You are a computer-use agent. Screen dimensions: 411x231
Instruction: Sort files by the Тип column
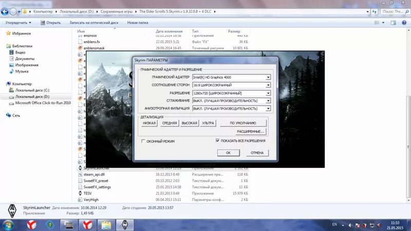pos(195,31)
